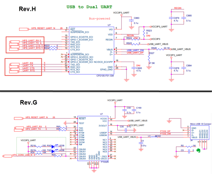Select the "CP2105-F01-GM" part label
The image size is (212, 174).
coord(105,76)
